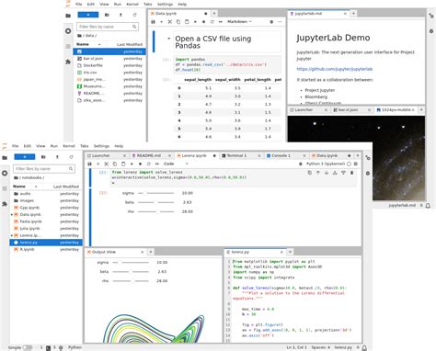Interrupt kernel stop icon in Lorenz.ipynb toolbar

click(140, 164)
